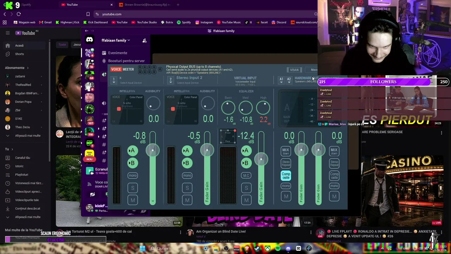This screenshot has width=451, height=254.
Task: Click the strip 1 fader gain knob
Action: point(153,150)
